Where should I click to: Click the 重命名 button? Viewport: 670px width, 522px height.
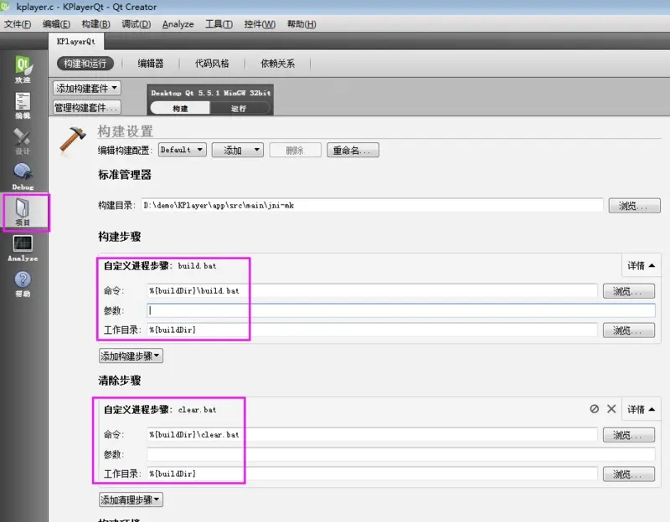353,151
